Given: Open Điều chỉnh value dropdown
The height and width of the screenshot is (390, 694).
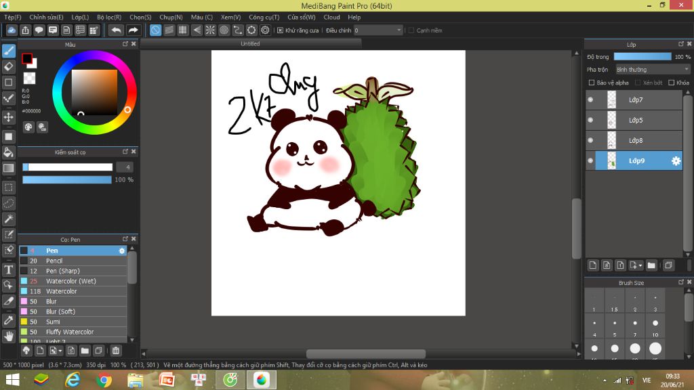Looking at the screenshot, I should 378,30.
